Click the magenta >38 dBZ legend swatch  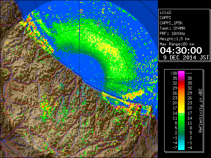(x=181, y=73)
